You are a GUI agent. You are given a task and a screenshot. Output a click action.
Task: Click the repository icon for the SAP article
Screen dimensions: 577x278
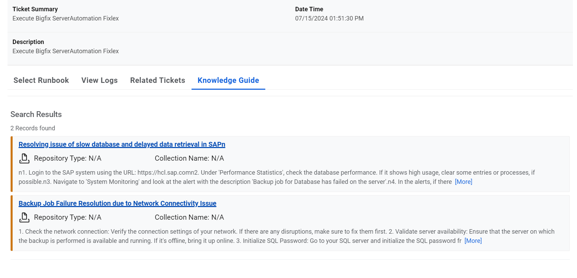click(24, 158)
